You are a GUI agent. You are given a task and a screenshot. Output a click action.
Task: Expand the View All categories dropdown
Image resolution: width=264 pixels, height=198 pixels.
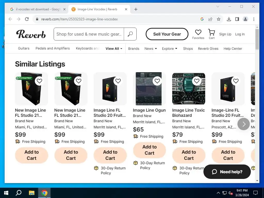coord(114,48)
